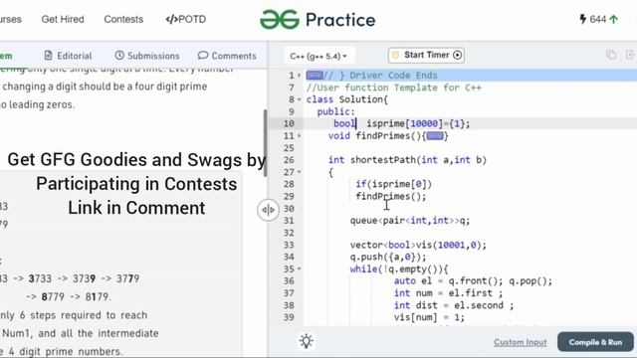Click the text 'auto el = q.front(); q.pop();'
The width and height of the screenshot is (637, 358).
[473, 280]
